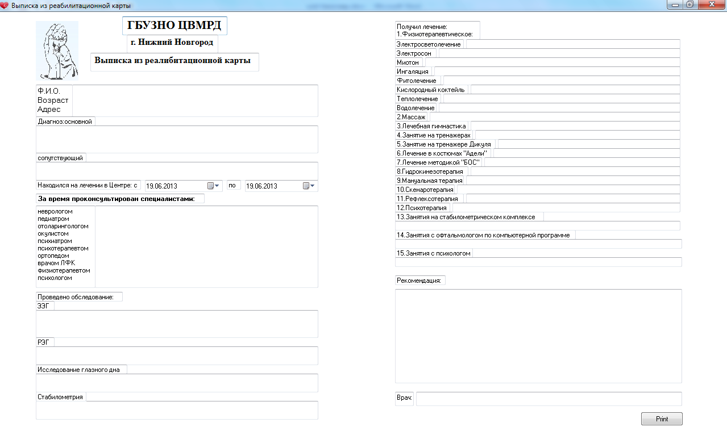Screen dimensions: 727x431
Task: Click the Водолечение input field
Action: [559, 107]
